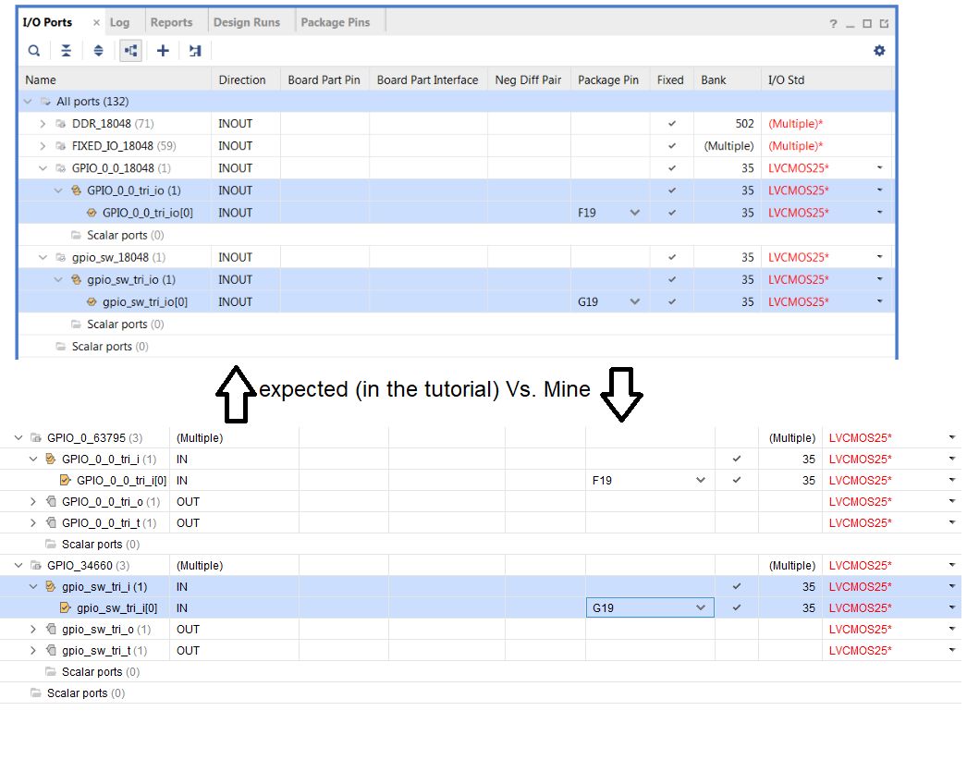Switch to the Design Runs tab
Image resolution: width=967 pixels, height=760 pixels.
[247, 22]
